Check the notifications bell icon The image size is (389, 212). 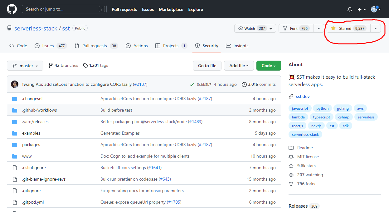pos(350,10)
